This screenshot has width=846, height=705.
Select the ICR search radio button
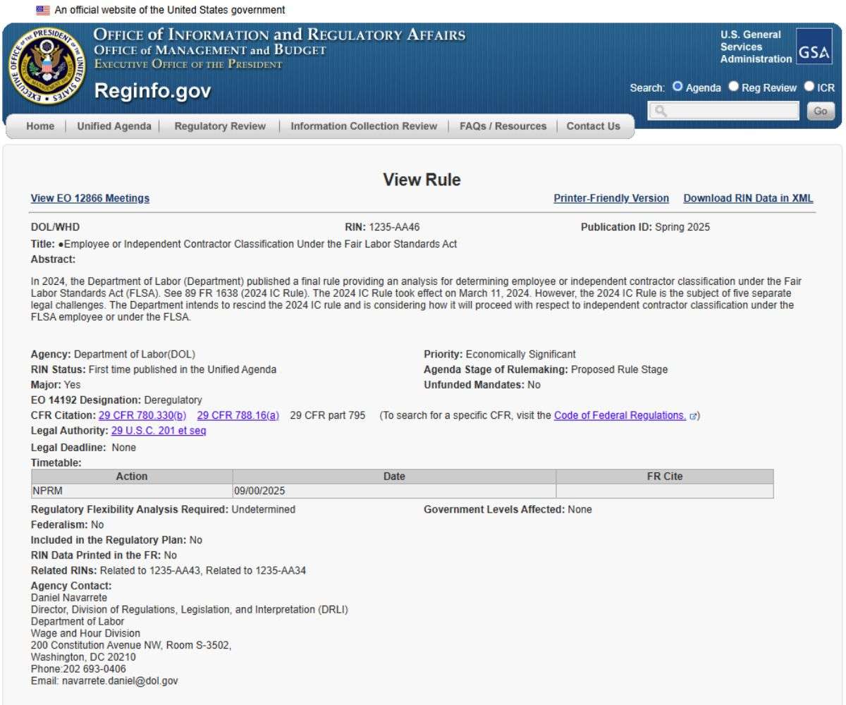[x=809, y=87]
